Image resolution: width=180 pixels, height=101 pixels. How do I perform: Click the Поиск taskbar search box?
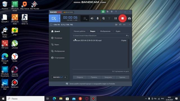point(25,98)
